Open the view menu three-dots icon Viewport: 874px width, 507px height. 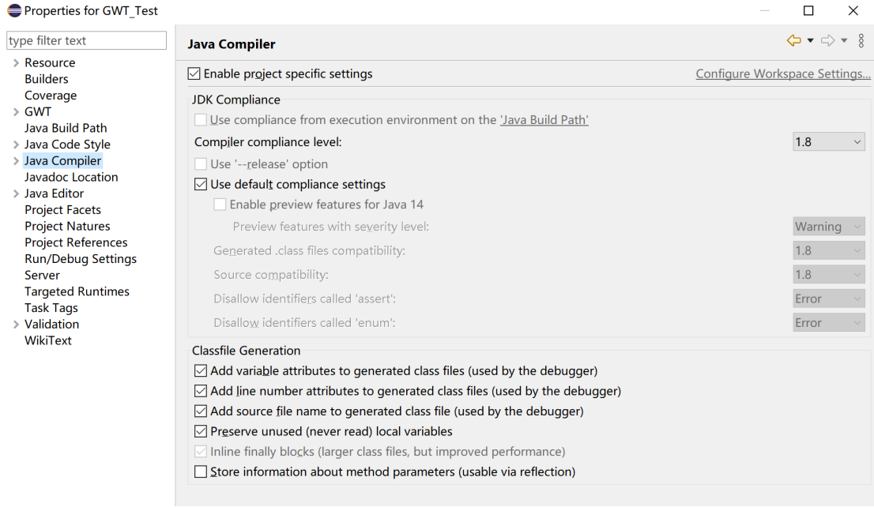(x=861, y=40)
